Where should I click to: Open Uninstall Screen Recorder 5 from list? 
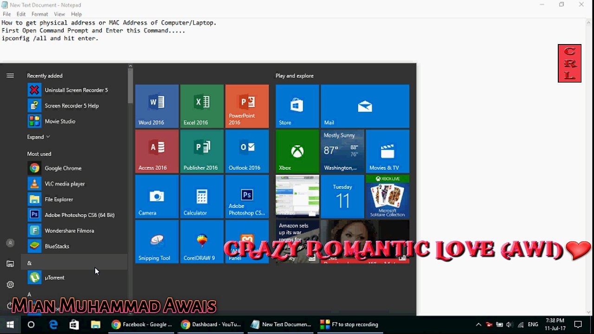coord(74,90)
